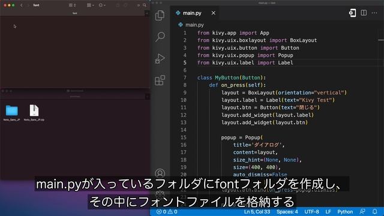The height and width of the screenshot is (216, 384).
Task: Close the main.py editor tab
Action: tap(214, 13)
